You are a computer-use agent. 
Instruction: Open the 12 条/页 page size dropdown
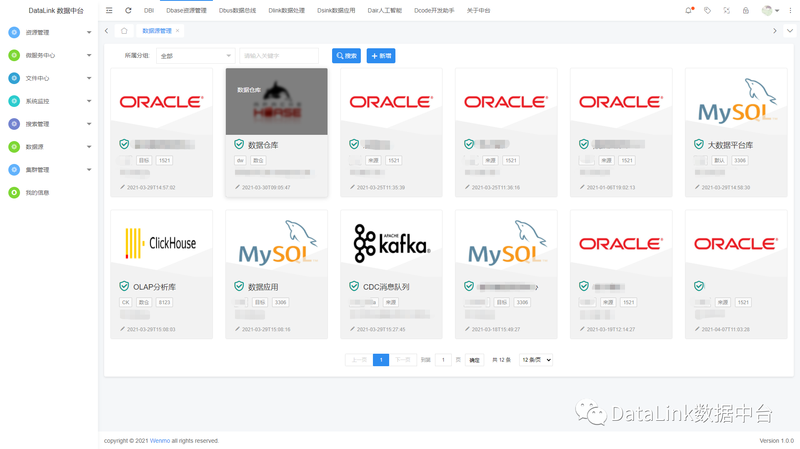[536, 360]
